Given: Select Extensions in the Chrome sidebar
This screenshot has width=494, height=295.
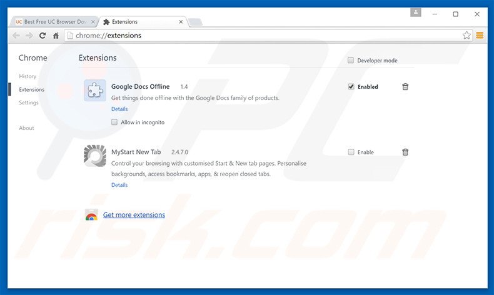Looking at the screenshot, I should (31, 89).
